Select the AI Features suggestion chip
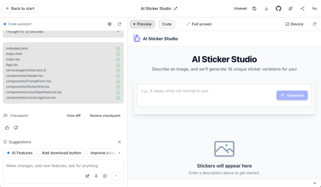 tap(19, 153)
